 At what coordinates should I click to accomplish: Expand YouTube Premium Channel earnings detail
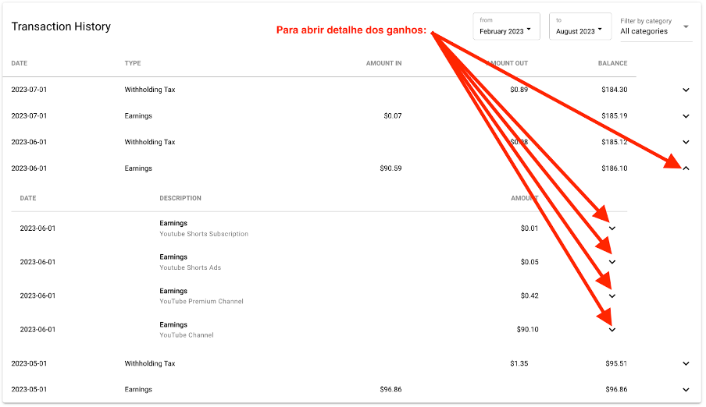(x=612, y=296)
